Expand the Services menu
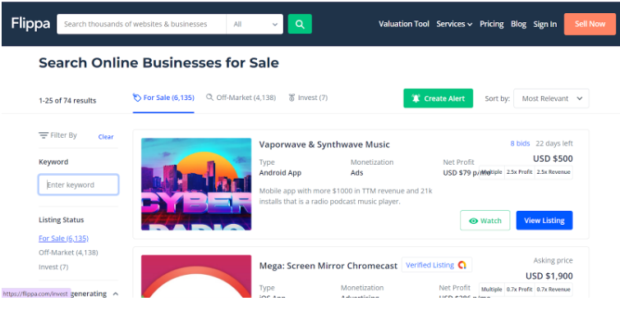 454,24
